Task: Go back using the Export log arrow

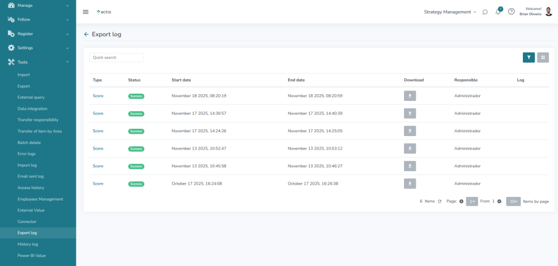Action: coord(86,35)
